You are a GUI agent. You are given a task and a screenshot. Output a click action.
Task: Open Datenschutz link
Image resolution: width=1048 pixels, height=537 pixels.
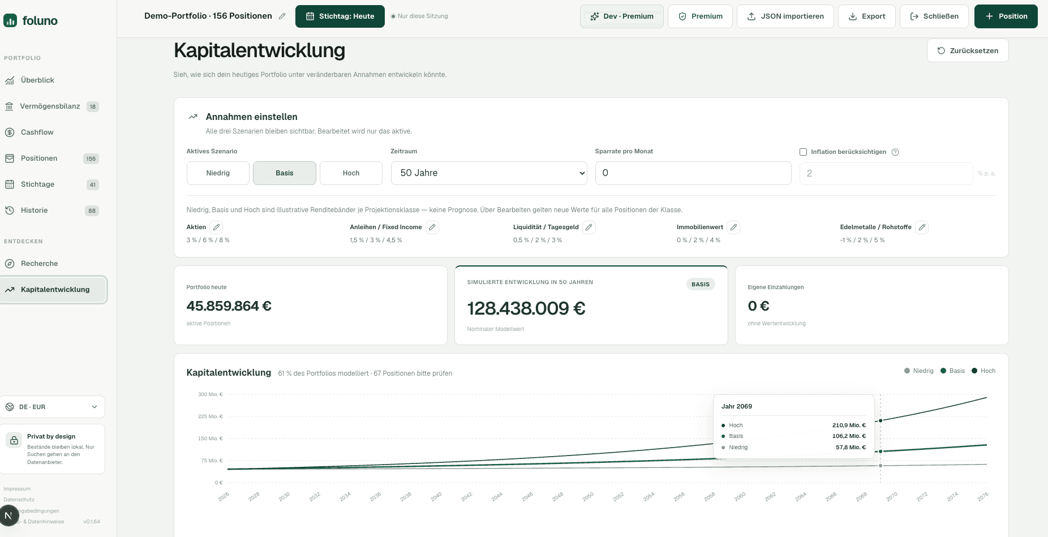[x=19, y=500]
